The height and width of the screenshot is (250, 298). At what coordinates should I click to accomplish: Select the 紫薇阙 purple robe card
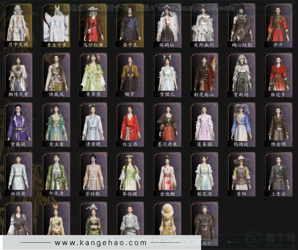(18, 125)
